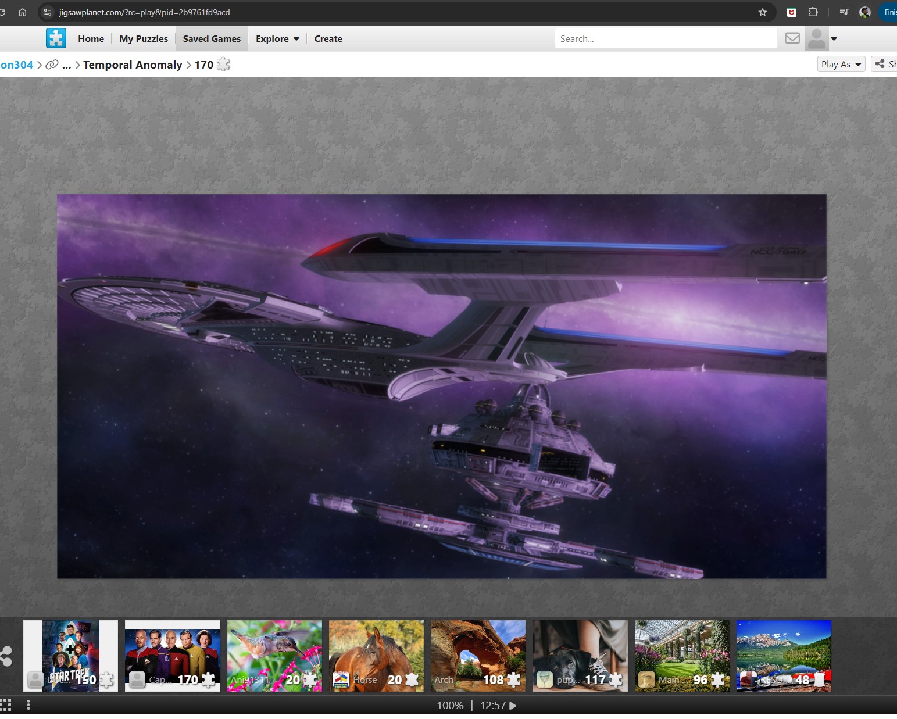Open the Create page

pos(328,38)
